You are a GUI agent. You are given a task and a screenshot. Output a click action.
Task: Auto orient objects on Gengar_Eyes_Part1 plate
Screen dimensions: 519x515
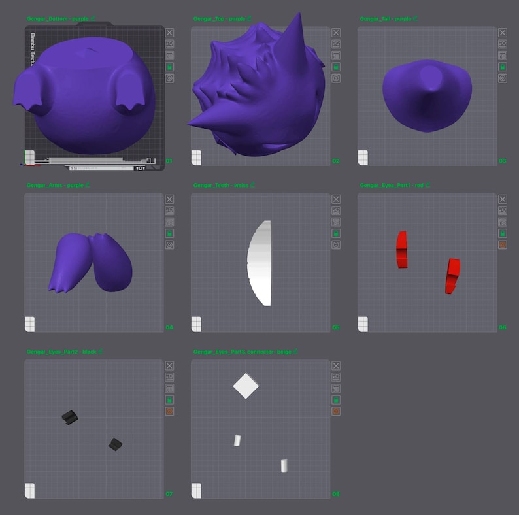pos(503,210)
